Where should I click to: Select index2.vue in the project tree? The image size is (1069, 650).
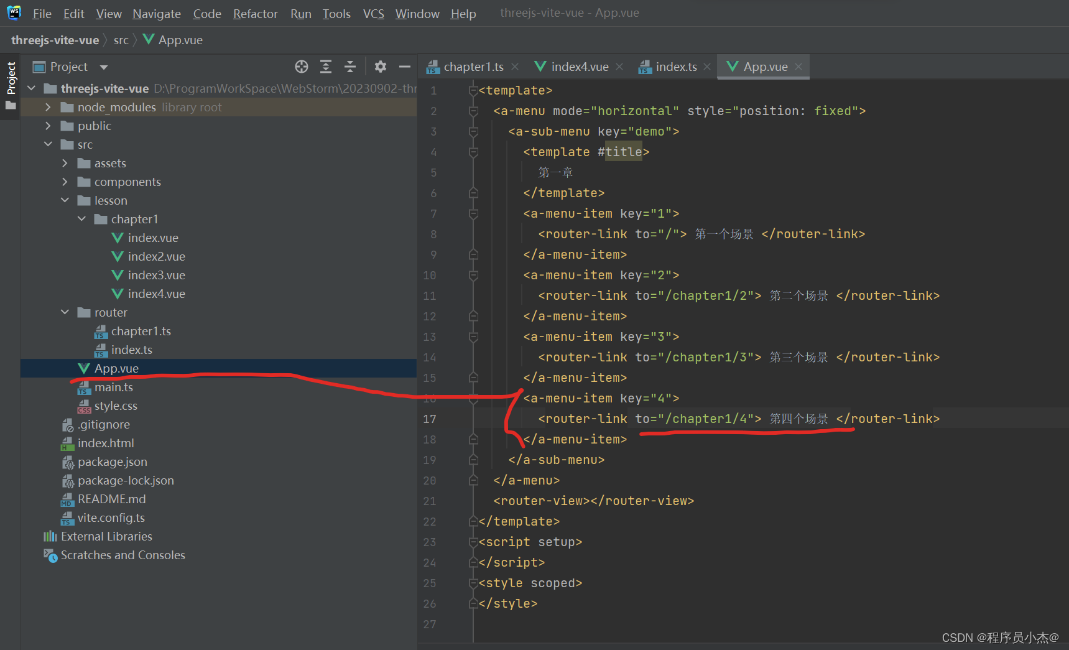[x=156, y=256]
